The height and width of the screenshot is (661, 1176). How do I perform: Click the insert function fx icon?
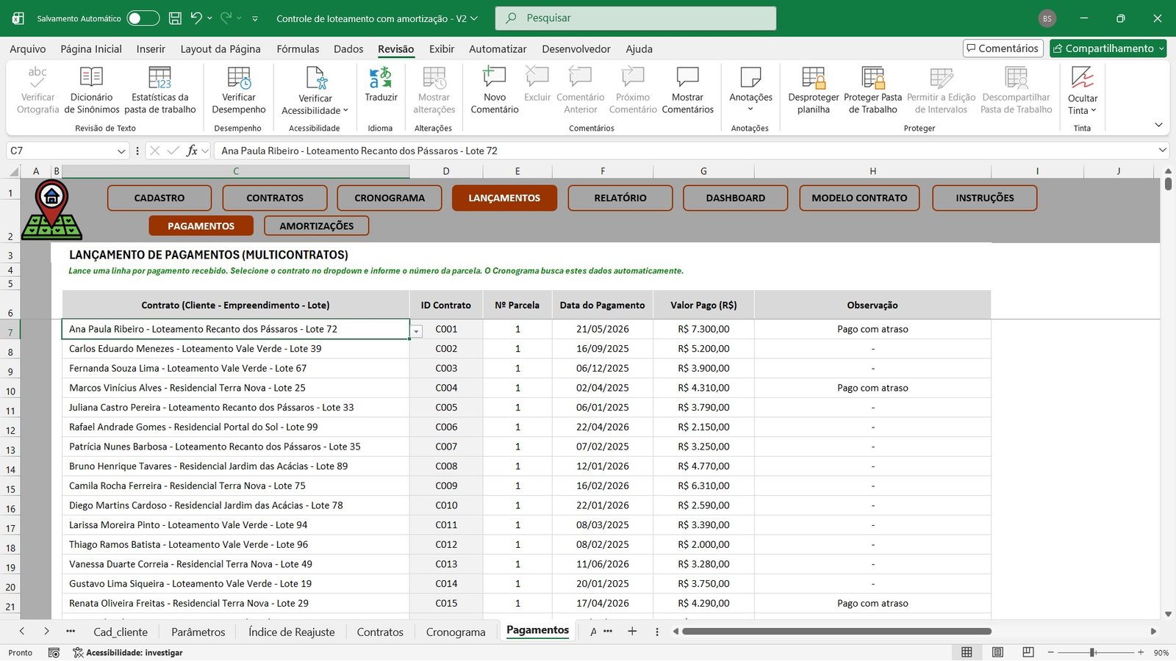192,151
